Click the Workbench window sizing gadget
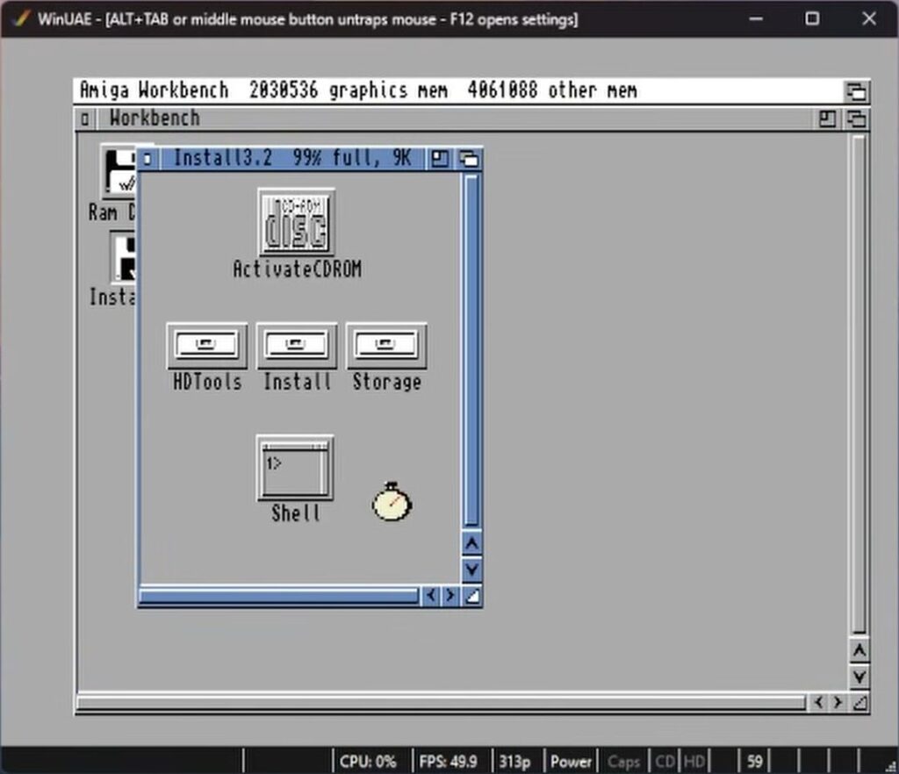 pos(859,702)
